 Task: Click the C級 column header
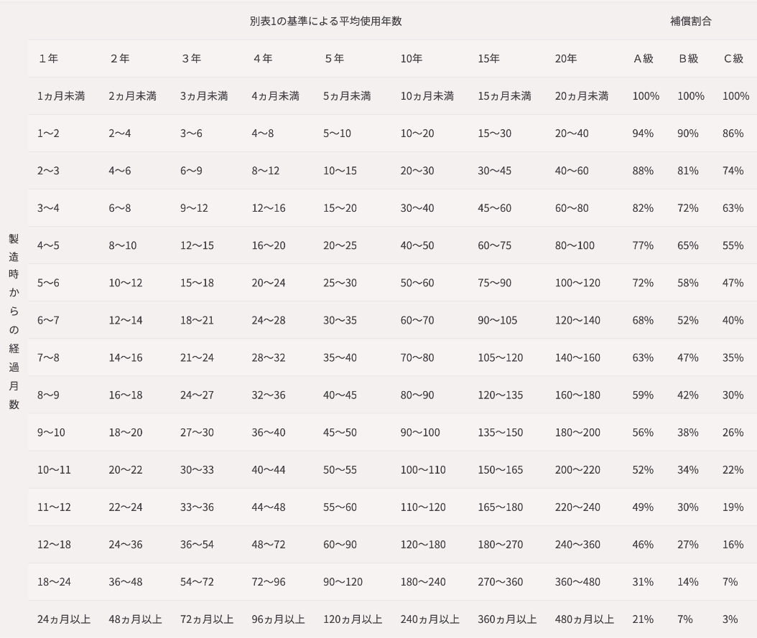[x=733, y=59]
